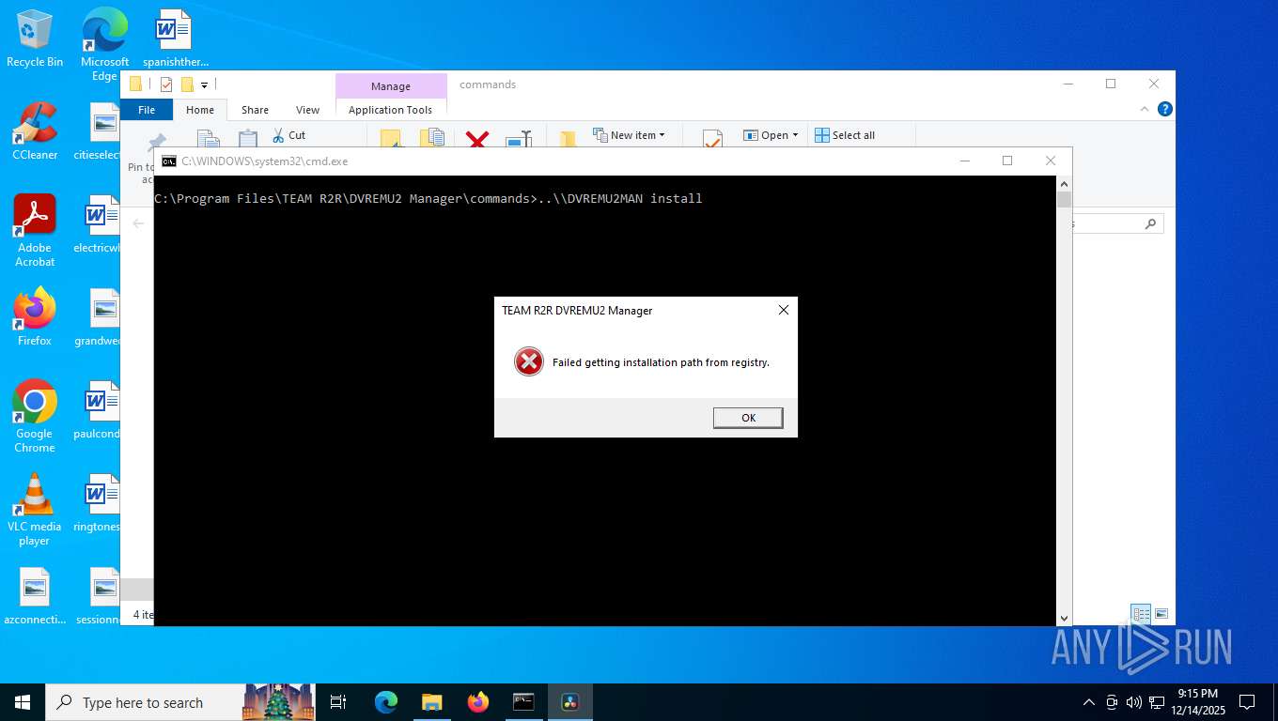Open Task View on the taskbar
1278x721 pixels.
(x=338, y=702)
